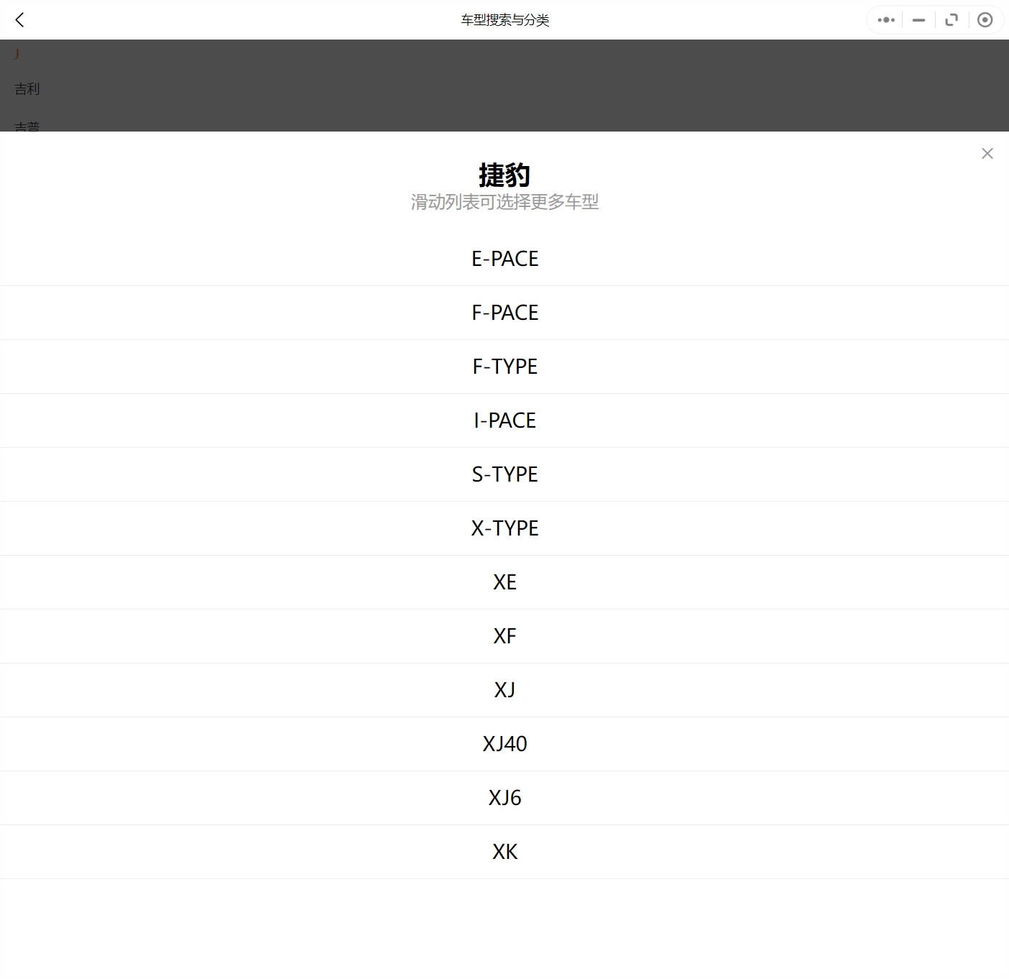Choose the XK model
Viewport: 1009px width, 979px height.
[x=504, y=852]
